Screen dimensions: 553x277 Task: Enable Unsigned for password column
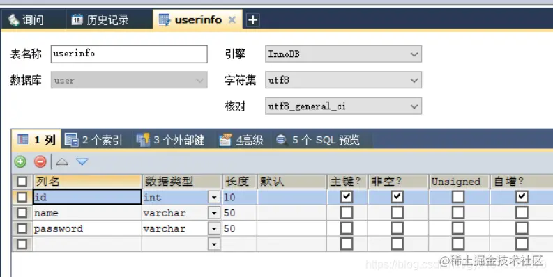pos(458,228)
